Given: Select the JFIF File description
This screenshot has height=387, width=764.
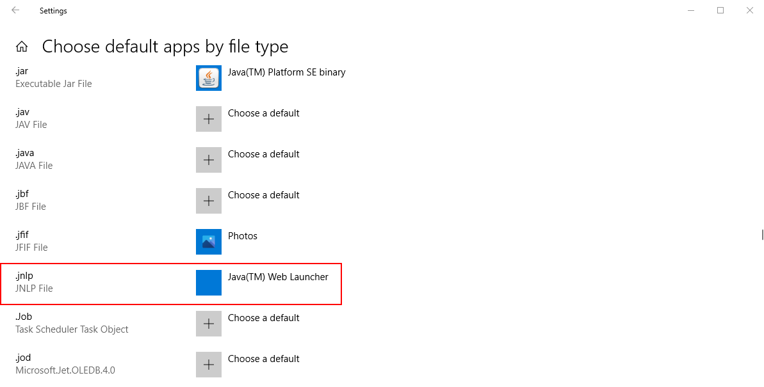Looking at the screenshot, I should coord(31,248).
